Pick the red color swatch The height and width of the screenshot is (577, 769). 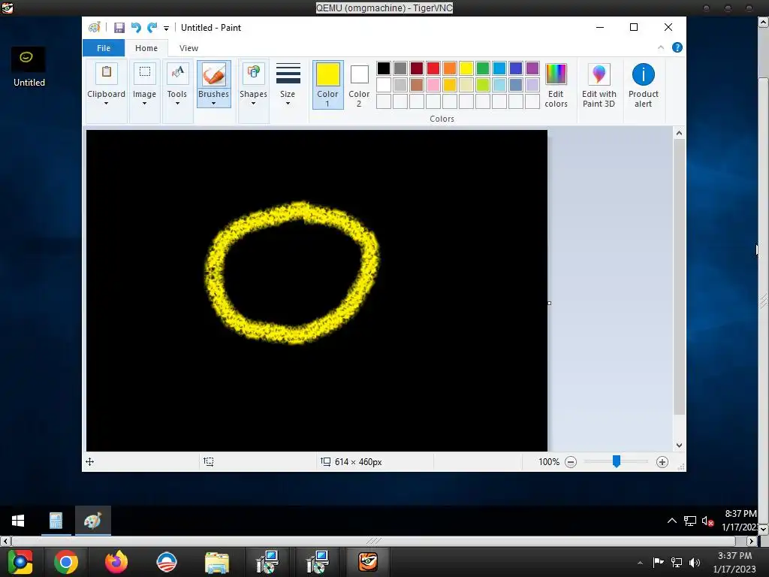pyautogui.click(x=433, y=68)
